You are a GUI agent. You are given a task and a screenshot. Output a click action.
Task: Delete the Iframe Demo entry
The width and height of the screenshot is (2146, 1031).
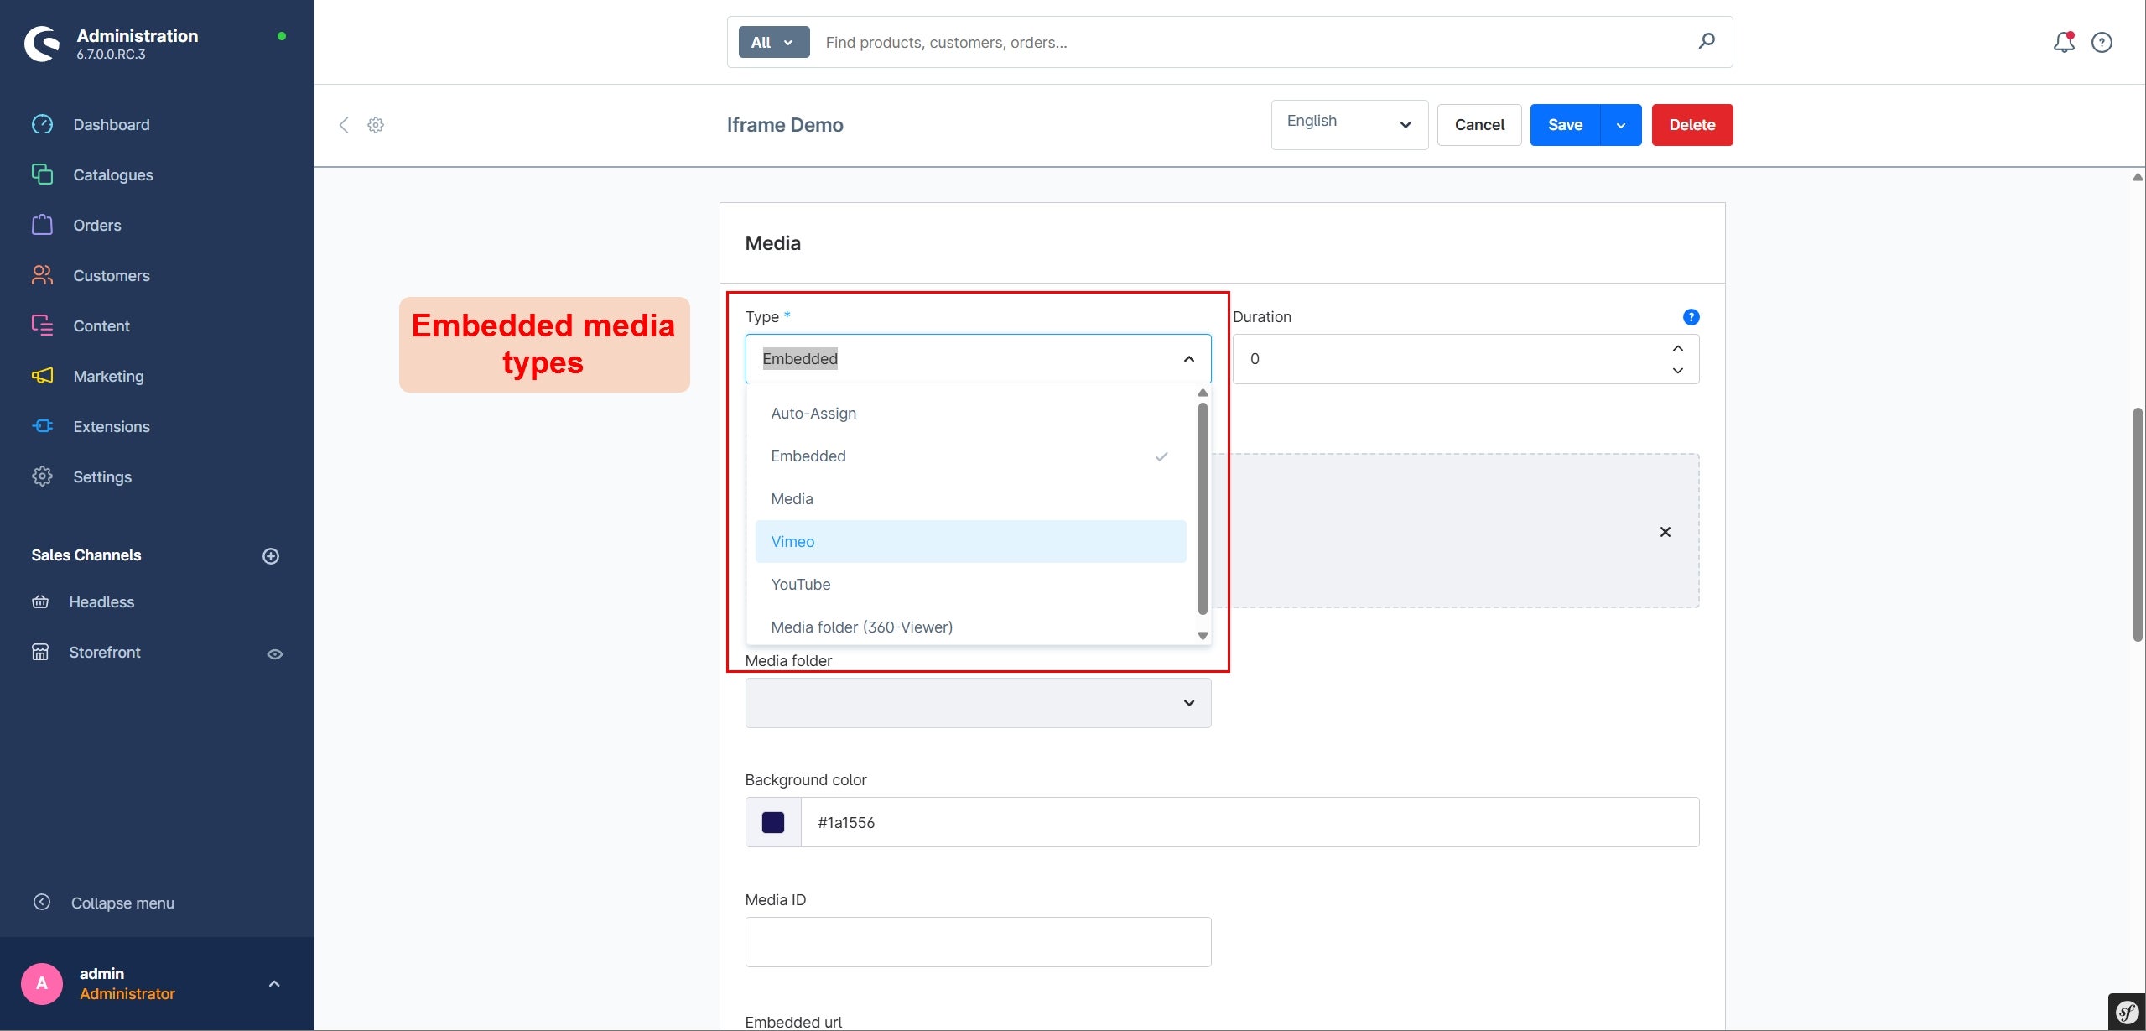(1692, 125)
